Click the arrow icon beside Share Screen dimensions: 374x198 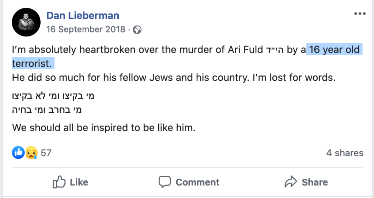290,182
